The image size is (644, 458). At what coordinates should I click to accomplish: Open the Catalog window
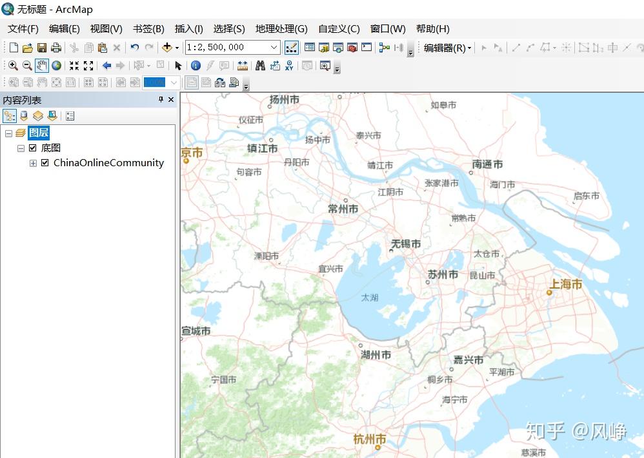324,48
